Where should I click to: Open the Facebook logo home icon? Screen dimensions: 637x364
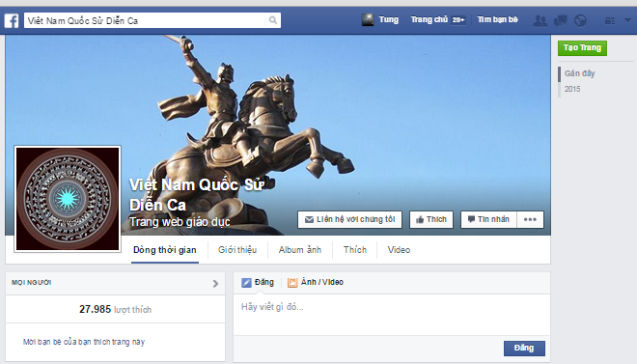tap(12, 20)
